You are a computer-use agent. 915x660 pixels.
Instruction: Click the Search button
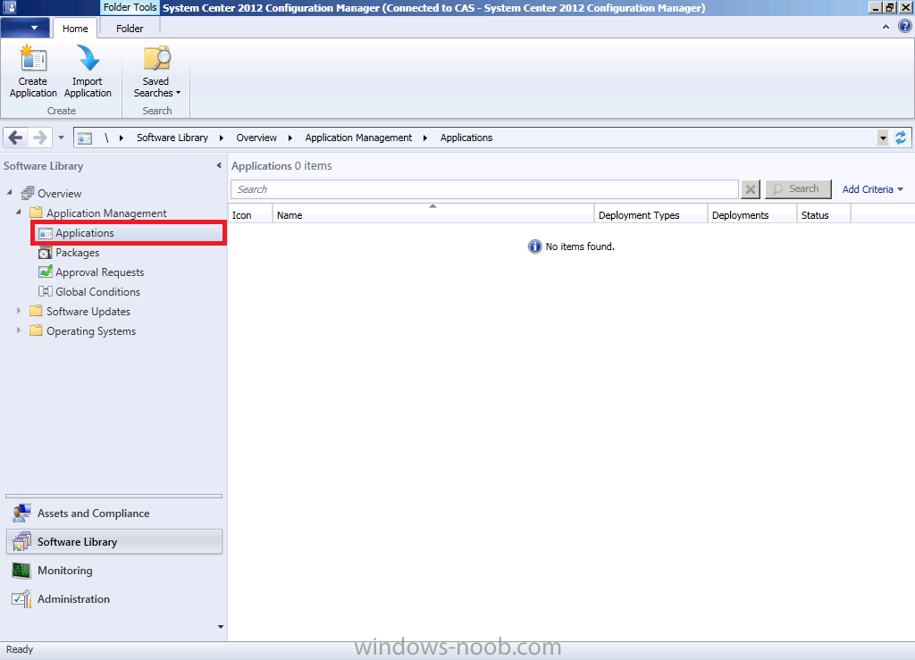tap(798, 189)
